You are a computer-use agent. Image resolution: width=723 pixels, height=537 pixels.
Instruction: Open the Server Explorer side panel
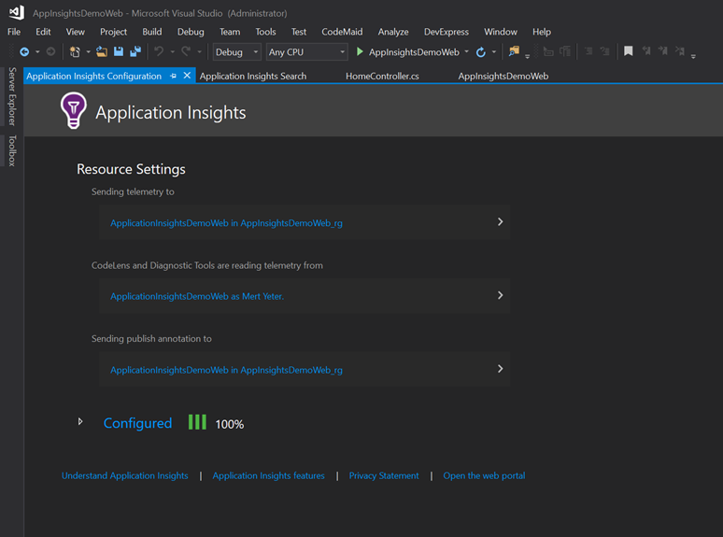[x=12, y=96]
